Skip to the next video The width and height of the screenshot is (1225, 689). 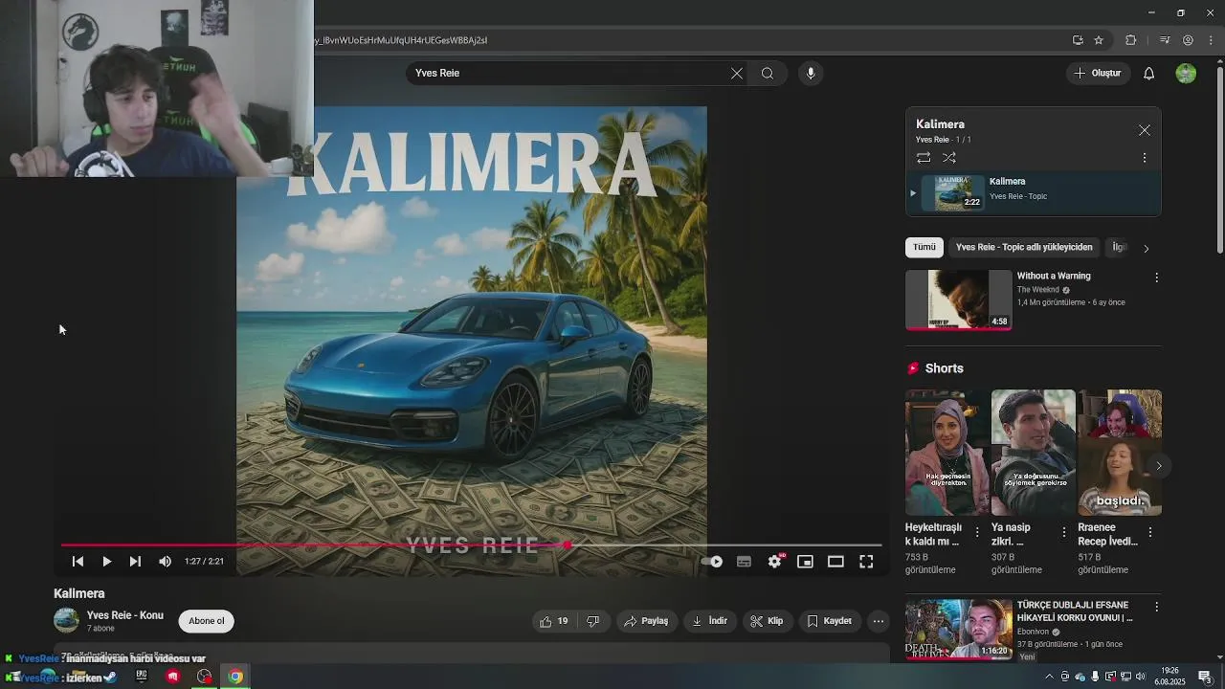(x=135, y=562)
